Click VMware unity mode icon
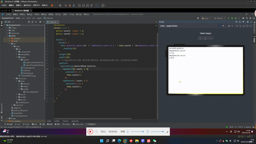Image resolution: width=256 pixels, height=144 pixels. point(91,5)
